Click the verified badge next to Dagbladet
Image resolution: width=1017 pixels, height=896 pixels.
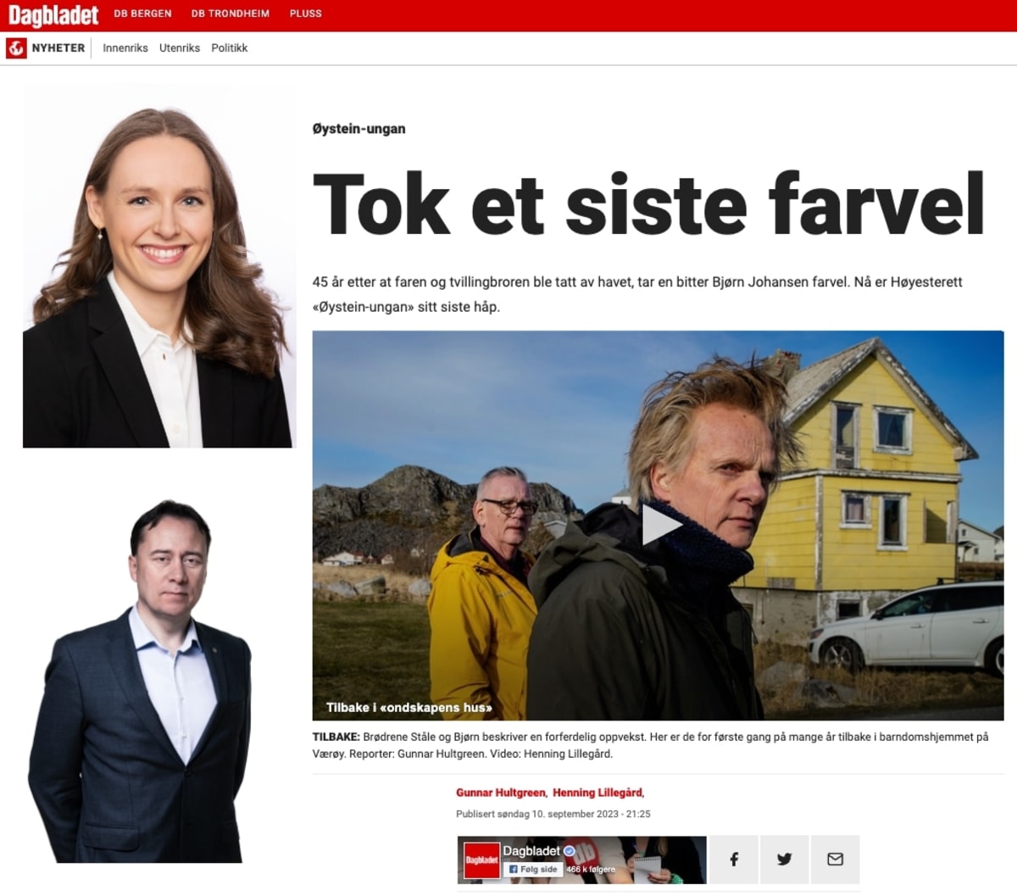570,851
